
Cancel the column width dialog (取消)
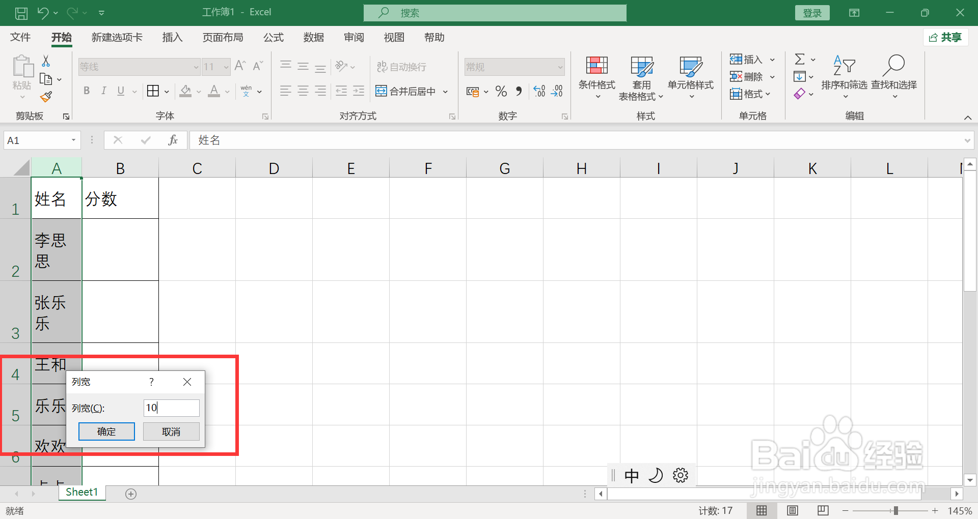171,431
